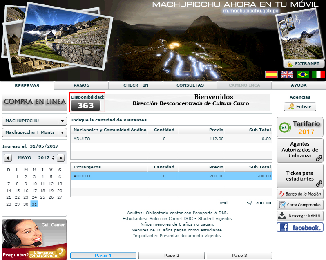Open Carta Compromiso document

tap(300, 205)
